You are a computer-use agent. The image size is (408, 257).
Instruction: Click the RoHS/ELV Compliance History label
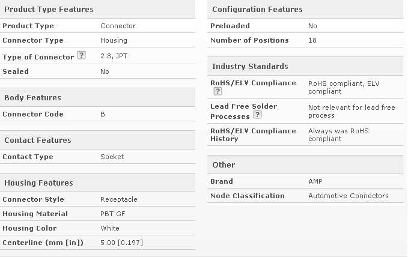(253, 135)
